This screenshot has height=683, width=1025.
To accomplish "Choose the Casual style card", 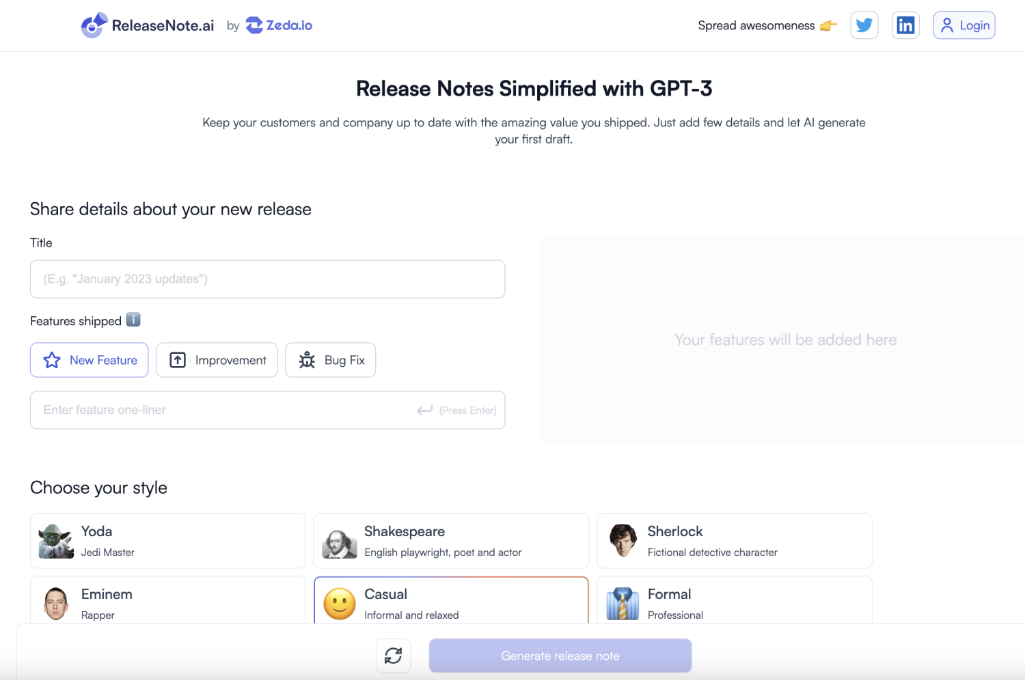I will (x=451, y=600).
